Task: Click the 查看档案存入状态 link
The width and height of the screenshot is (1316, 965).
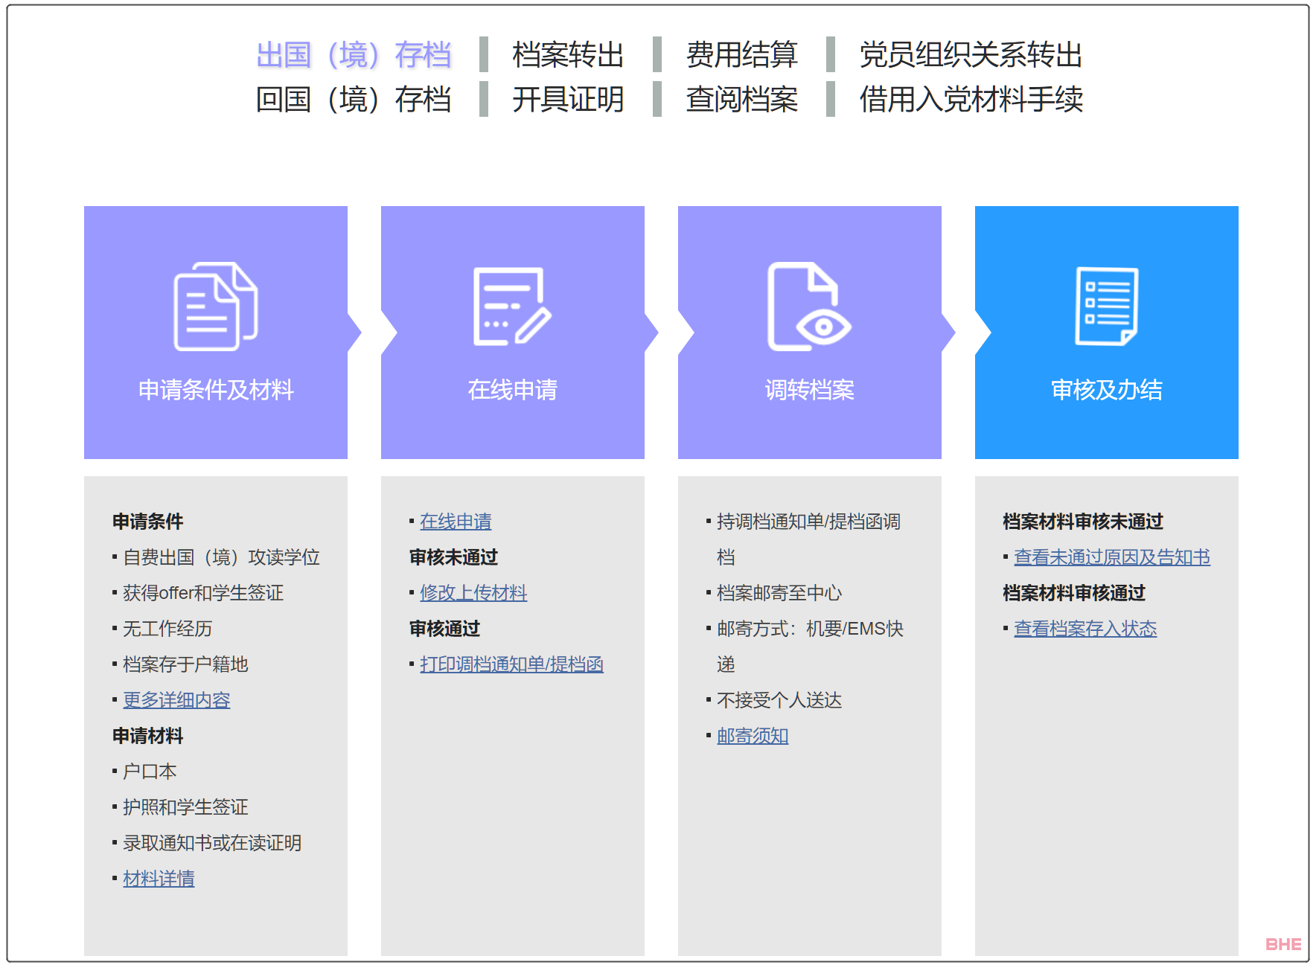Action: (1085, 629)
